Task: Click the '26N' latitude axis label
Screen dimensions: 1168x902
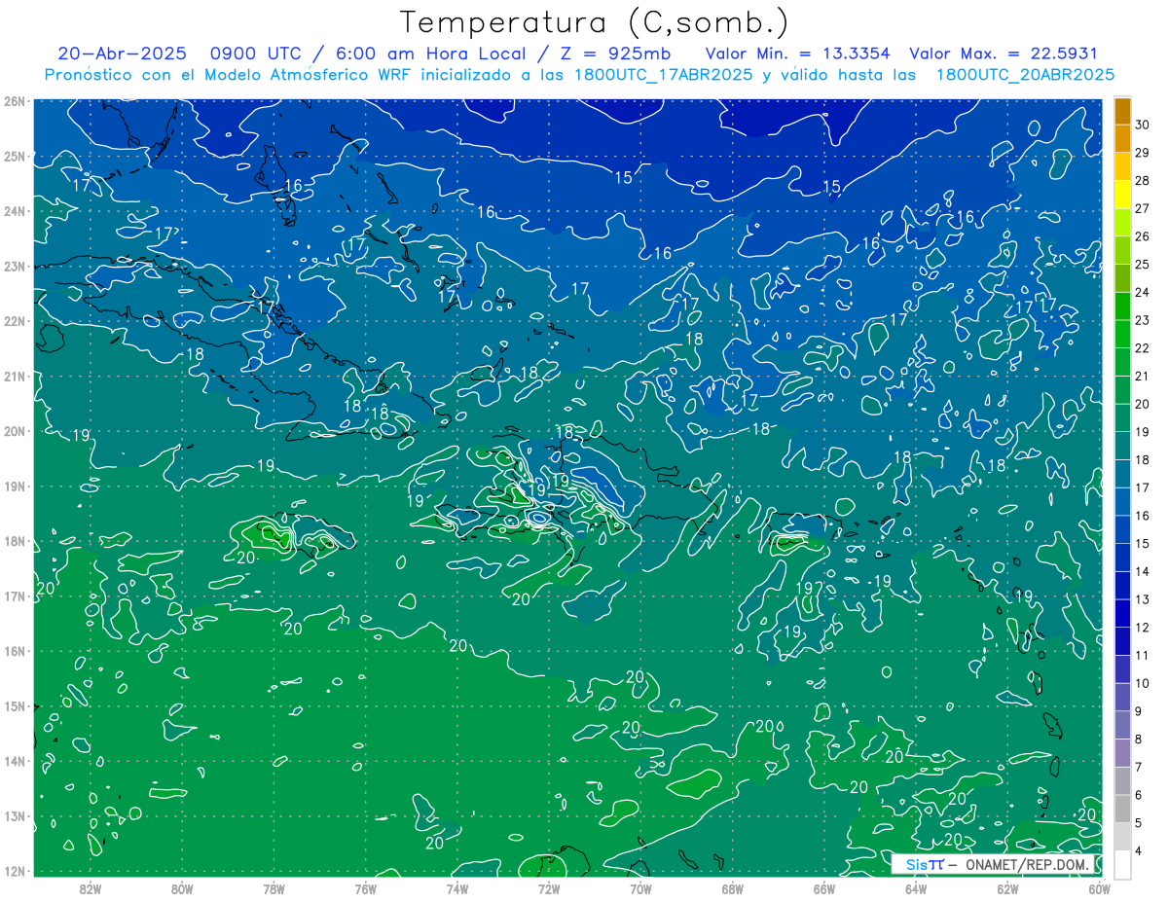Action: (x=14, y=101)
